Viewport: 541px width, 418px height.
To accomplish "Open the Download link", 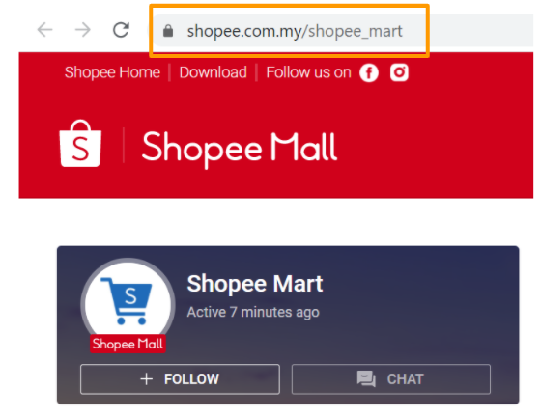I will (213, 72).
